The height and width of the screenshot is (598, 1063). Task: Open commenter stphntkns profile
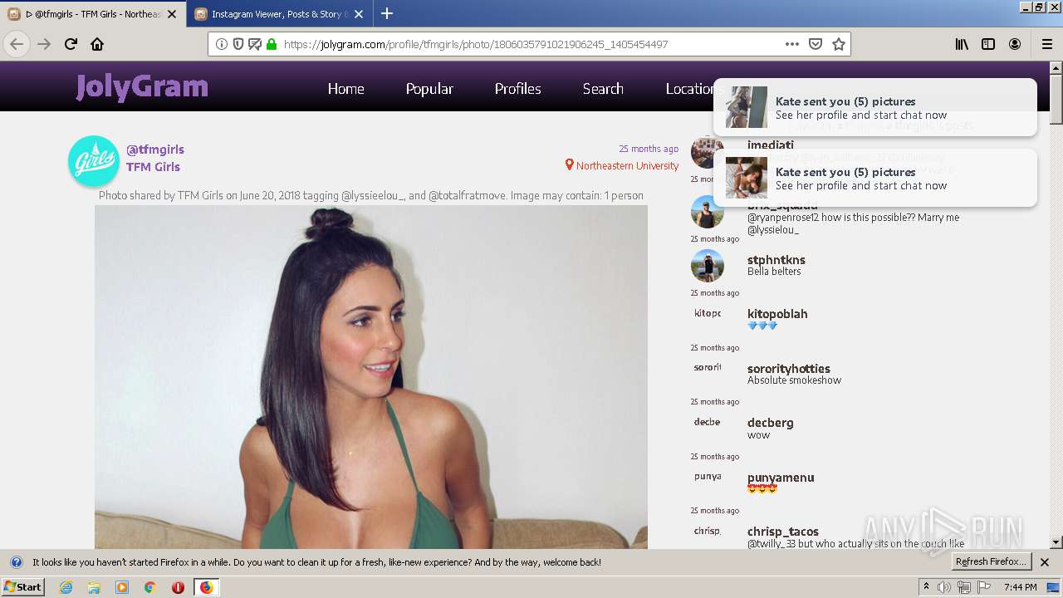coord(776,260)
